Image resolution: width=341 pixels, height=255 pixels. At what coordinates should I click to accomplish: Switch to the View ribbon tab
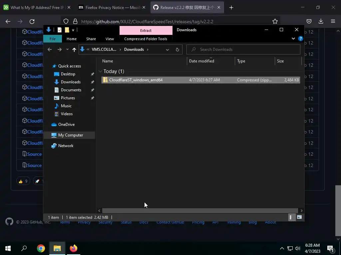110,39
